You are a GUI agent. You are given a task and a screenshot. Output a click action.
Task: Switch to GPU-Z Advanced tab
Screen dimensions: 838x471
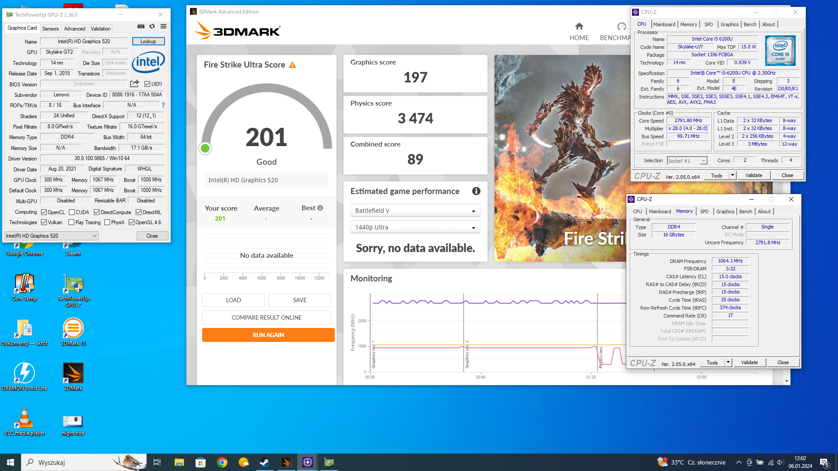pyautogui.click(x=75, y=29)
